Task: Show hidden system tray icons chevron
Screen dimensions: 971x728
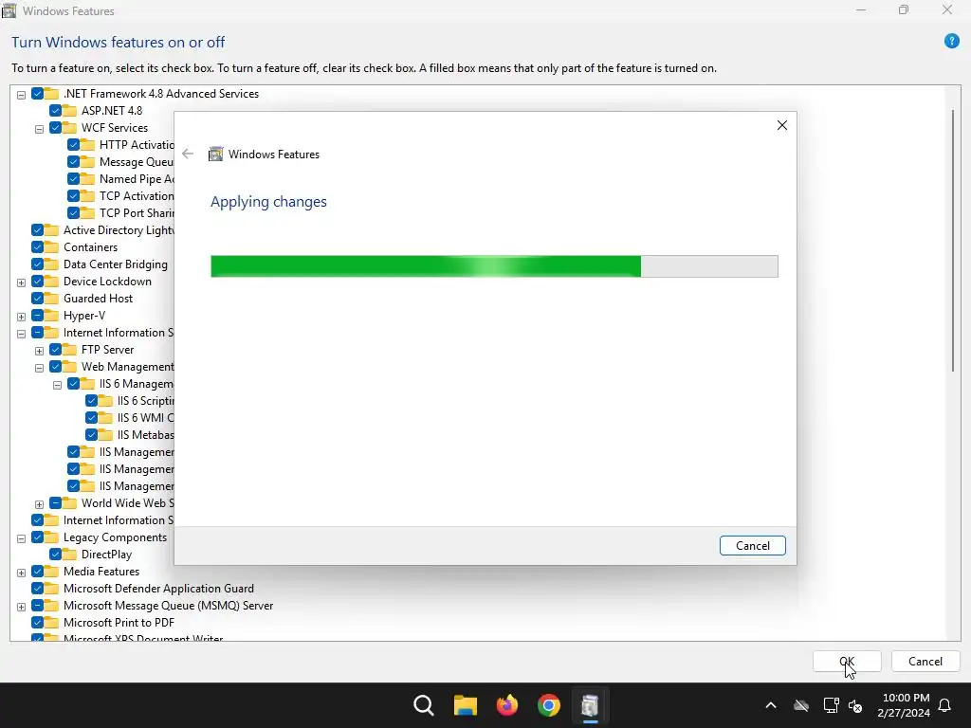Action: click(x=771, y=705)
